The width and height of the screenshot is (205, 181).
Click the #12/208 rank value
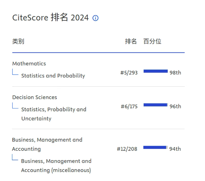click(127, 149)
